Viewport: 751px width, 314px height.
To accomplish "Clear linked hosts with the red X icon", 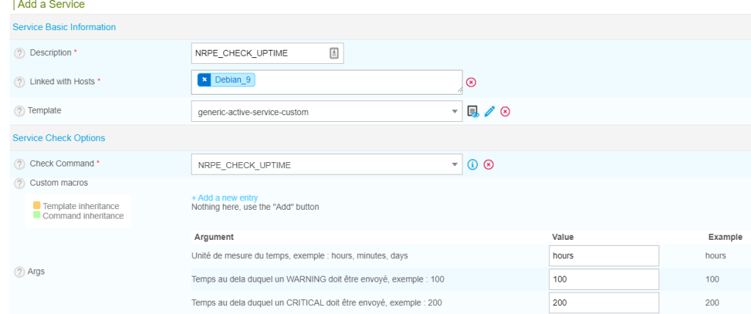I will click(x=471, y=82).
